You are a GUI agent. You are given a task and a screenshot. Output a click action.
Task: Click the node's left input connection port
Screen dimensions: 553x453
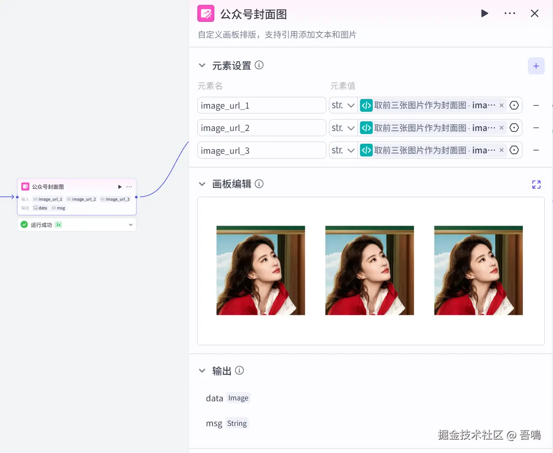pyautogui.click(x=17, y=197)
